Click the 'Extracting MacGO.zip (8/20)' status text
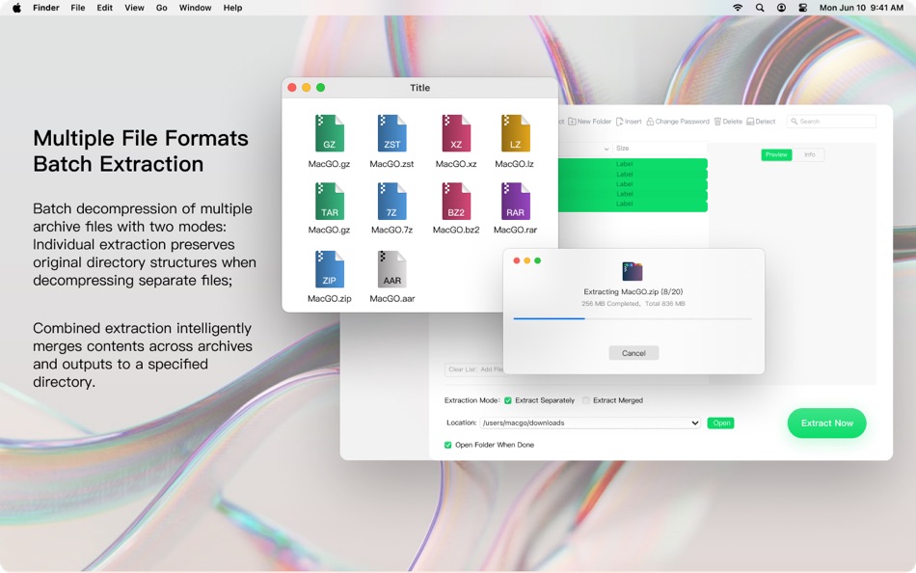The image size is (916, 573). 633,291
